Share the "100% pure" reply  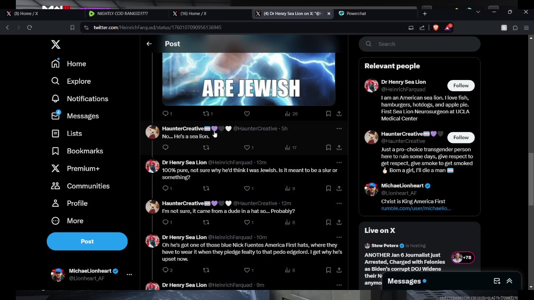click(339, 188)
